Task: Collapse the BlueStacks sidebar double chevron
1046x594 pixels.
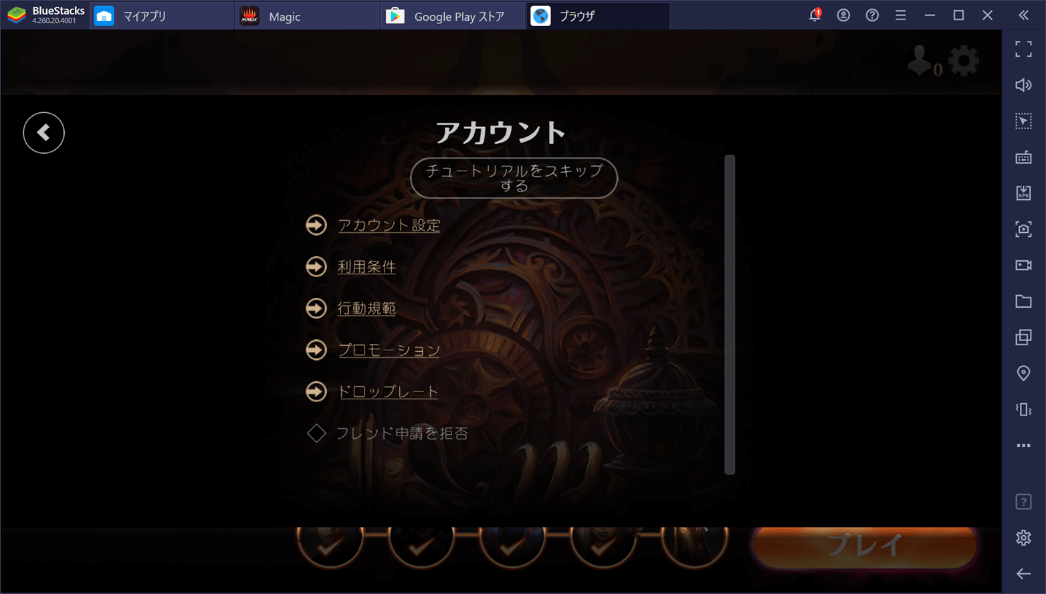Action: [1024, 15]
